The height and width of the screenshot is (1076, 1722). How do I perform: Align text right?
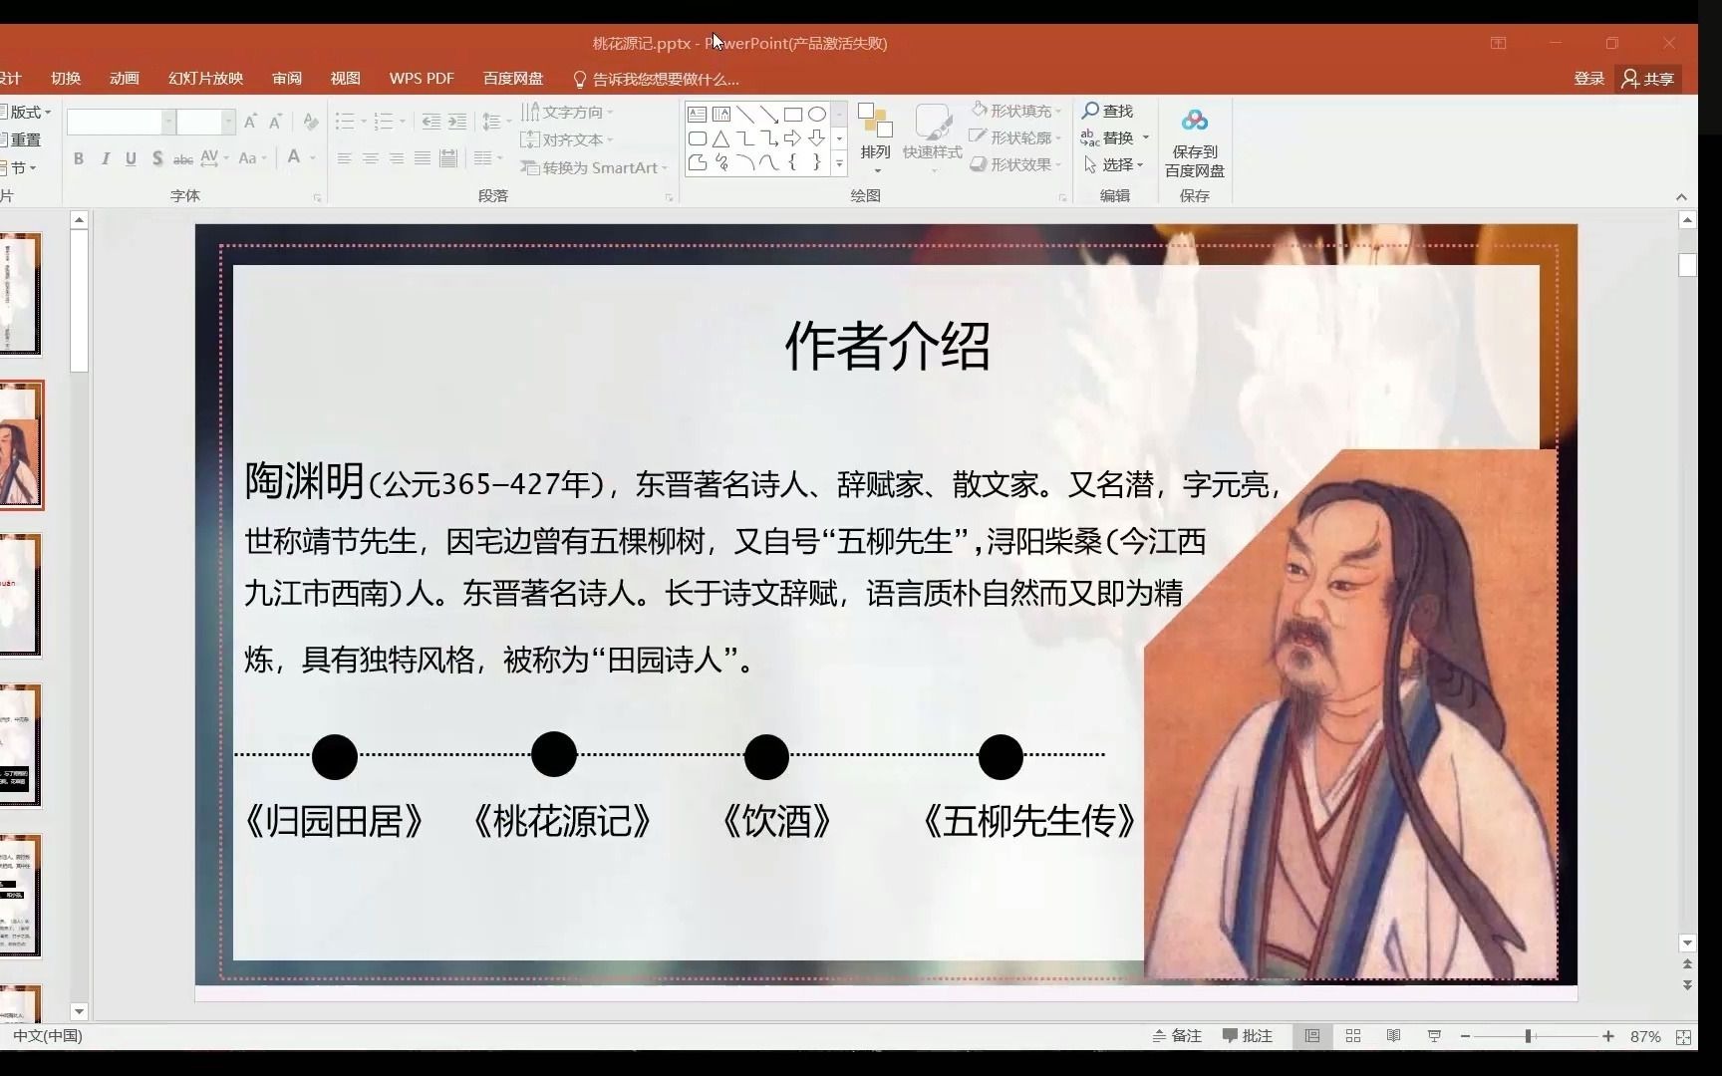396,158
